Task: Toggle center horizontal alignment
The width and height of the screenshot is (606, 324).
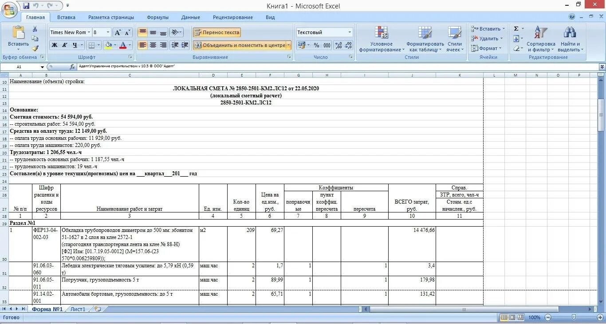Action: coord(153,45)
